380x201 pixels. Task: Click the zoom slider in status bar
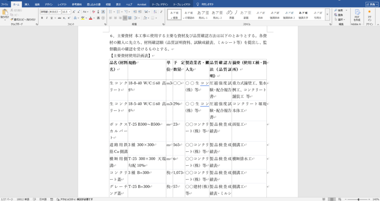358,199
